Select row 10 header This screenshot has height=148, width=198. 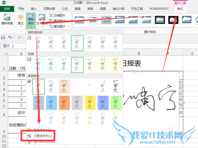point(4,136)
